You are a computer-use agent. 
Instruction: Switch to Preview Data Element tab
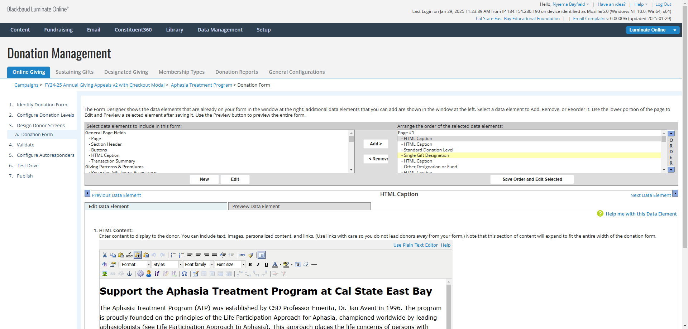(299, 206)
